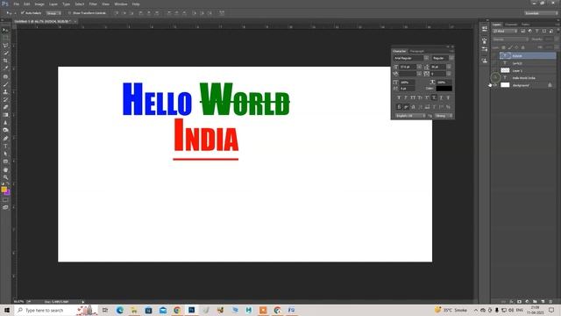
Task: Enable Show Transform Controls checkbox
Action: tap(69, 13)
